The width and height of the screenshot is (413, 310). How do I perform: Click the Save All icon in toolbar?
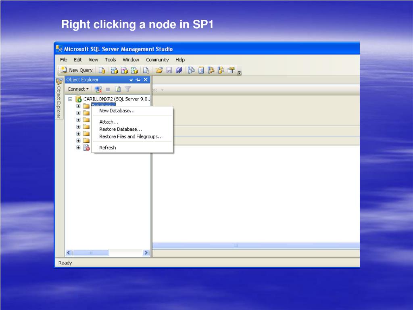[179, 70]
